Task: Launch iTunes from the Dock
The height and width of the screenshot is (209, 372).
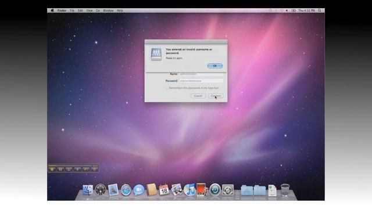Action: coord(189,190)
